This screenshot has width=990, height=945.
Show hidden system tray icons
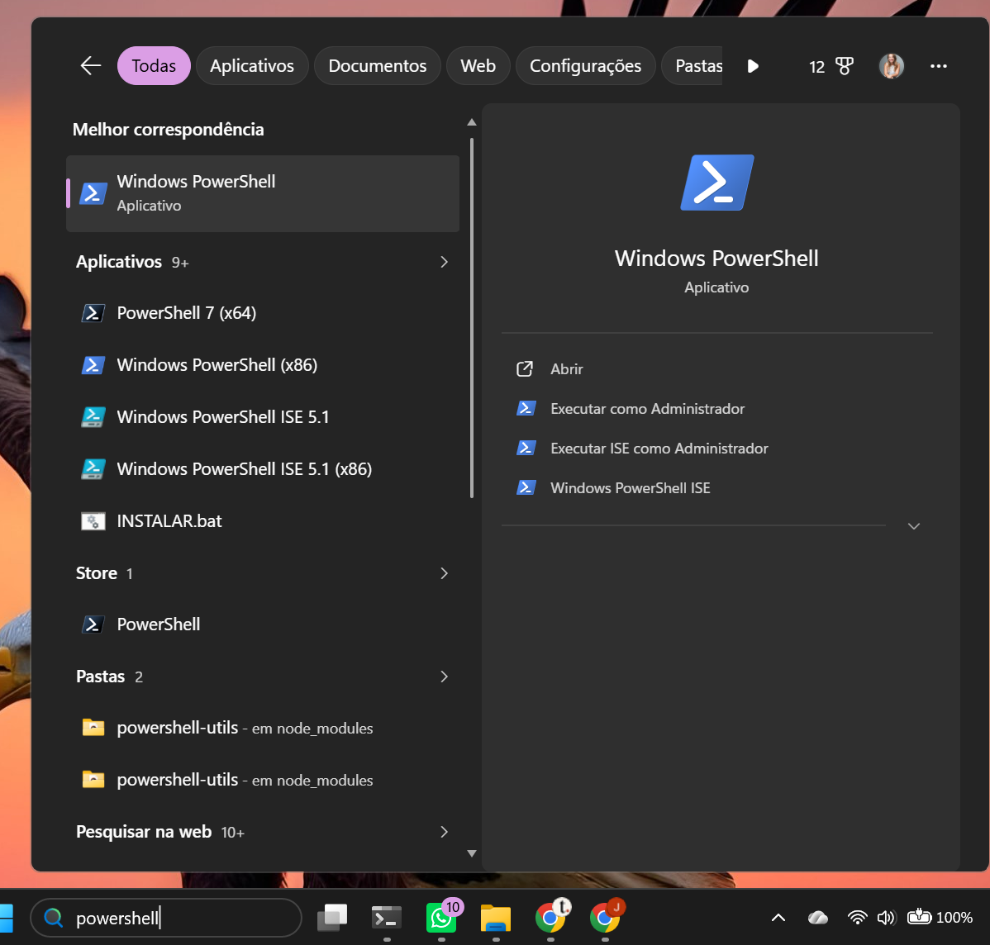point(778,917)
